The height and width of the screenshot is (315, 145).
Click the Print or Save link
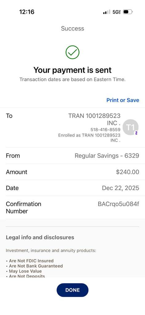tap(123, 100)
